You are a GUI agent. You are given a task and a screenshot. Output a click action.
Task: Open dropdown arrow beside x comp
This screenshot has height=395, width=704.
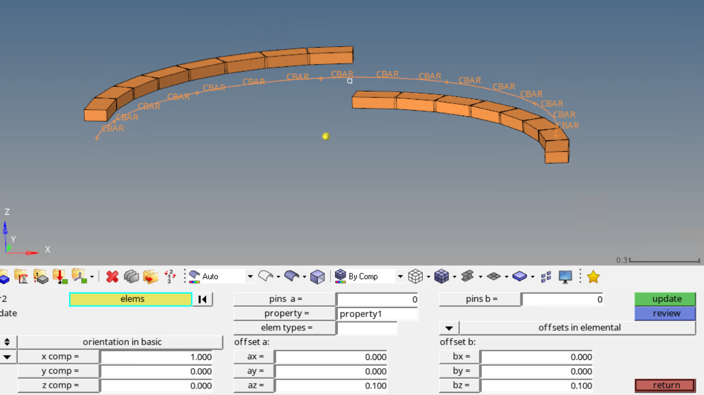(x=7, y=357)
